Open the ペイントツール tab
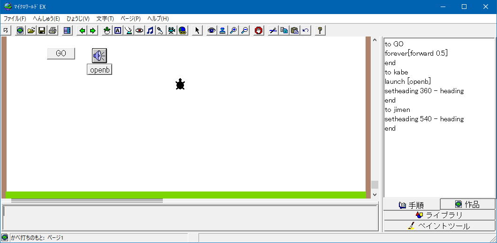Screen dimensions: 497x243 click(x=439, y=226)
